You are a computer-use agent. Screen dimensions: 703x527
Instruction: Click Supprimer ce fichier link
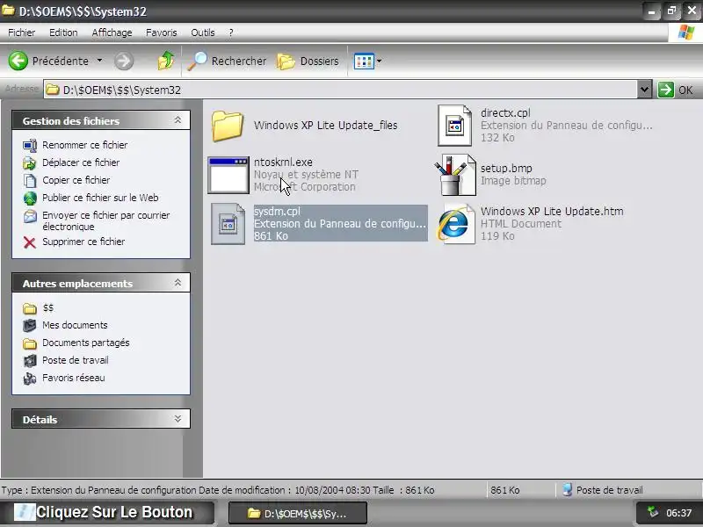coord(83,242)
